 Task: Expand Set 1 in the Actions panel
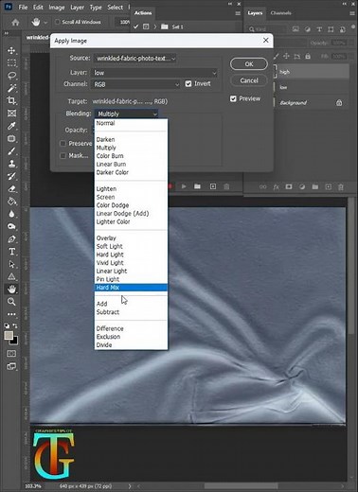click(155, 26)
